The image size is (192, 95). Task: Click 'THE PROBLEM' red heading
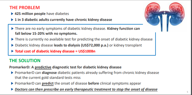pos(25,8)
